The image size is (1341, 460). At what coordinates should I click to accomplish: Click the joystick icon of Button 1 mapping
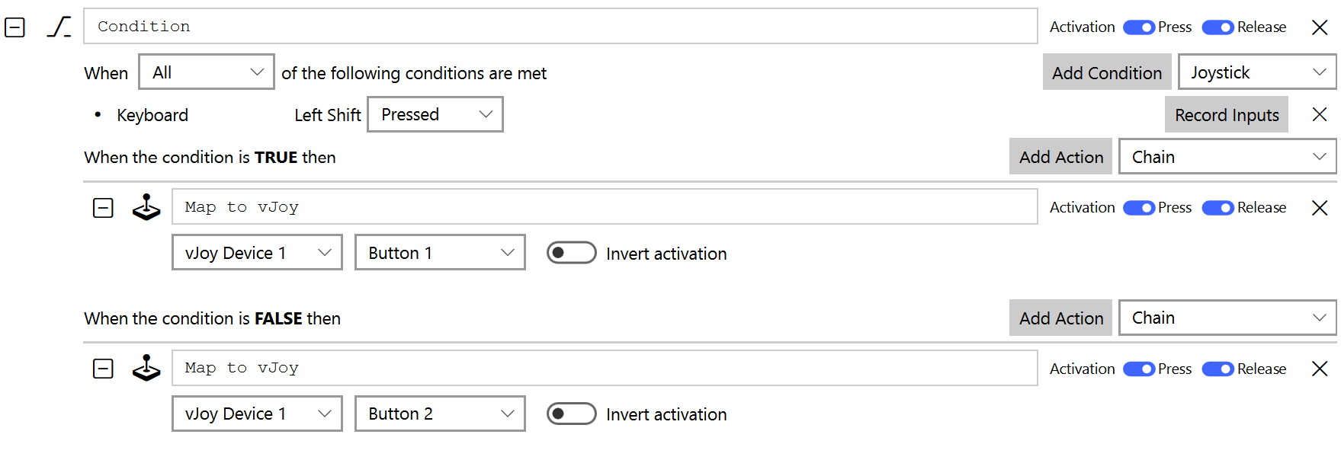click(x=146, y=207)
